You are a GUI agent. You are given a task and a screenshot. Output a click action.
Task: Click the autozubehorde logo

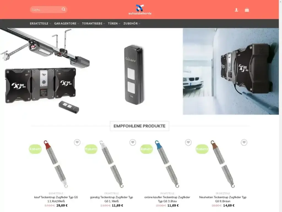point(140,10)
